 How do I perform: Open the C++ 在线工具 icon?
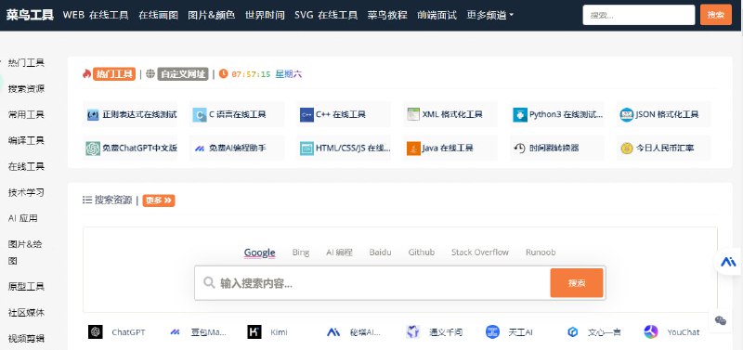[306, 114]
